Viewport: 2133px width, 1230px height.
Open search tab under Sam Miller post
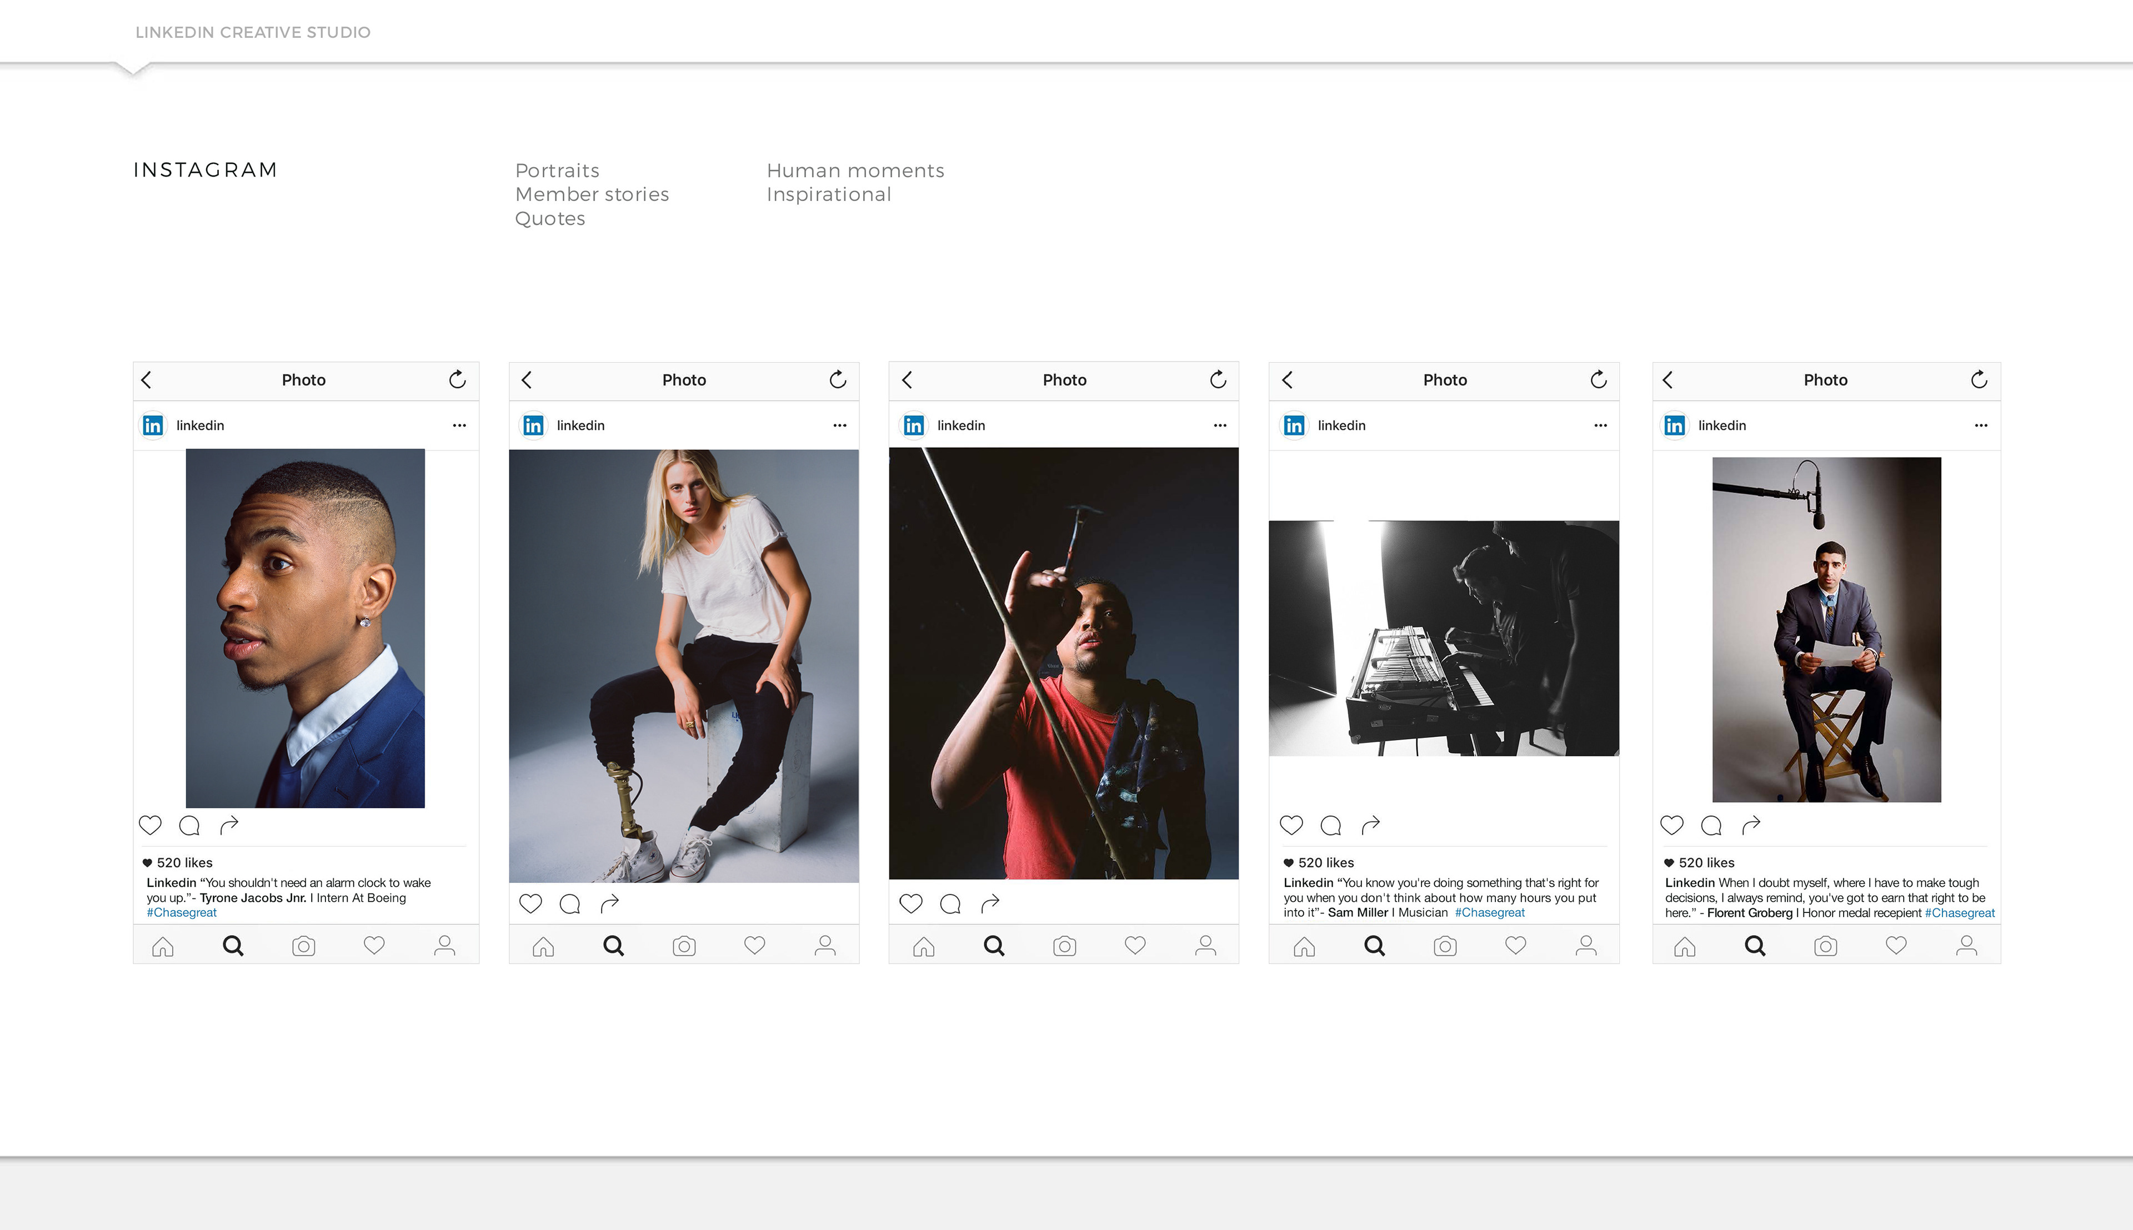(1374, 946)
